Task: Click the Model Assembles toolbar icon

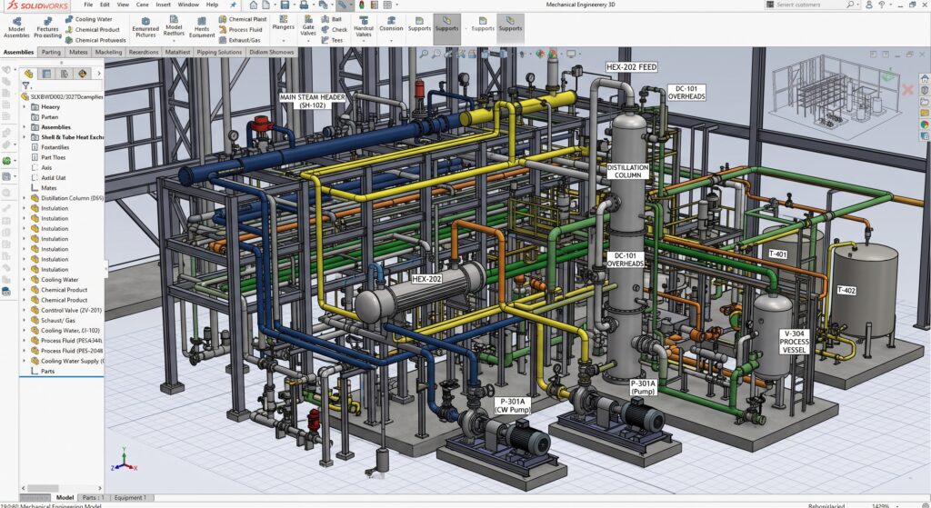Action: (16, 27)
